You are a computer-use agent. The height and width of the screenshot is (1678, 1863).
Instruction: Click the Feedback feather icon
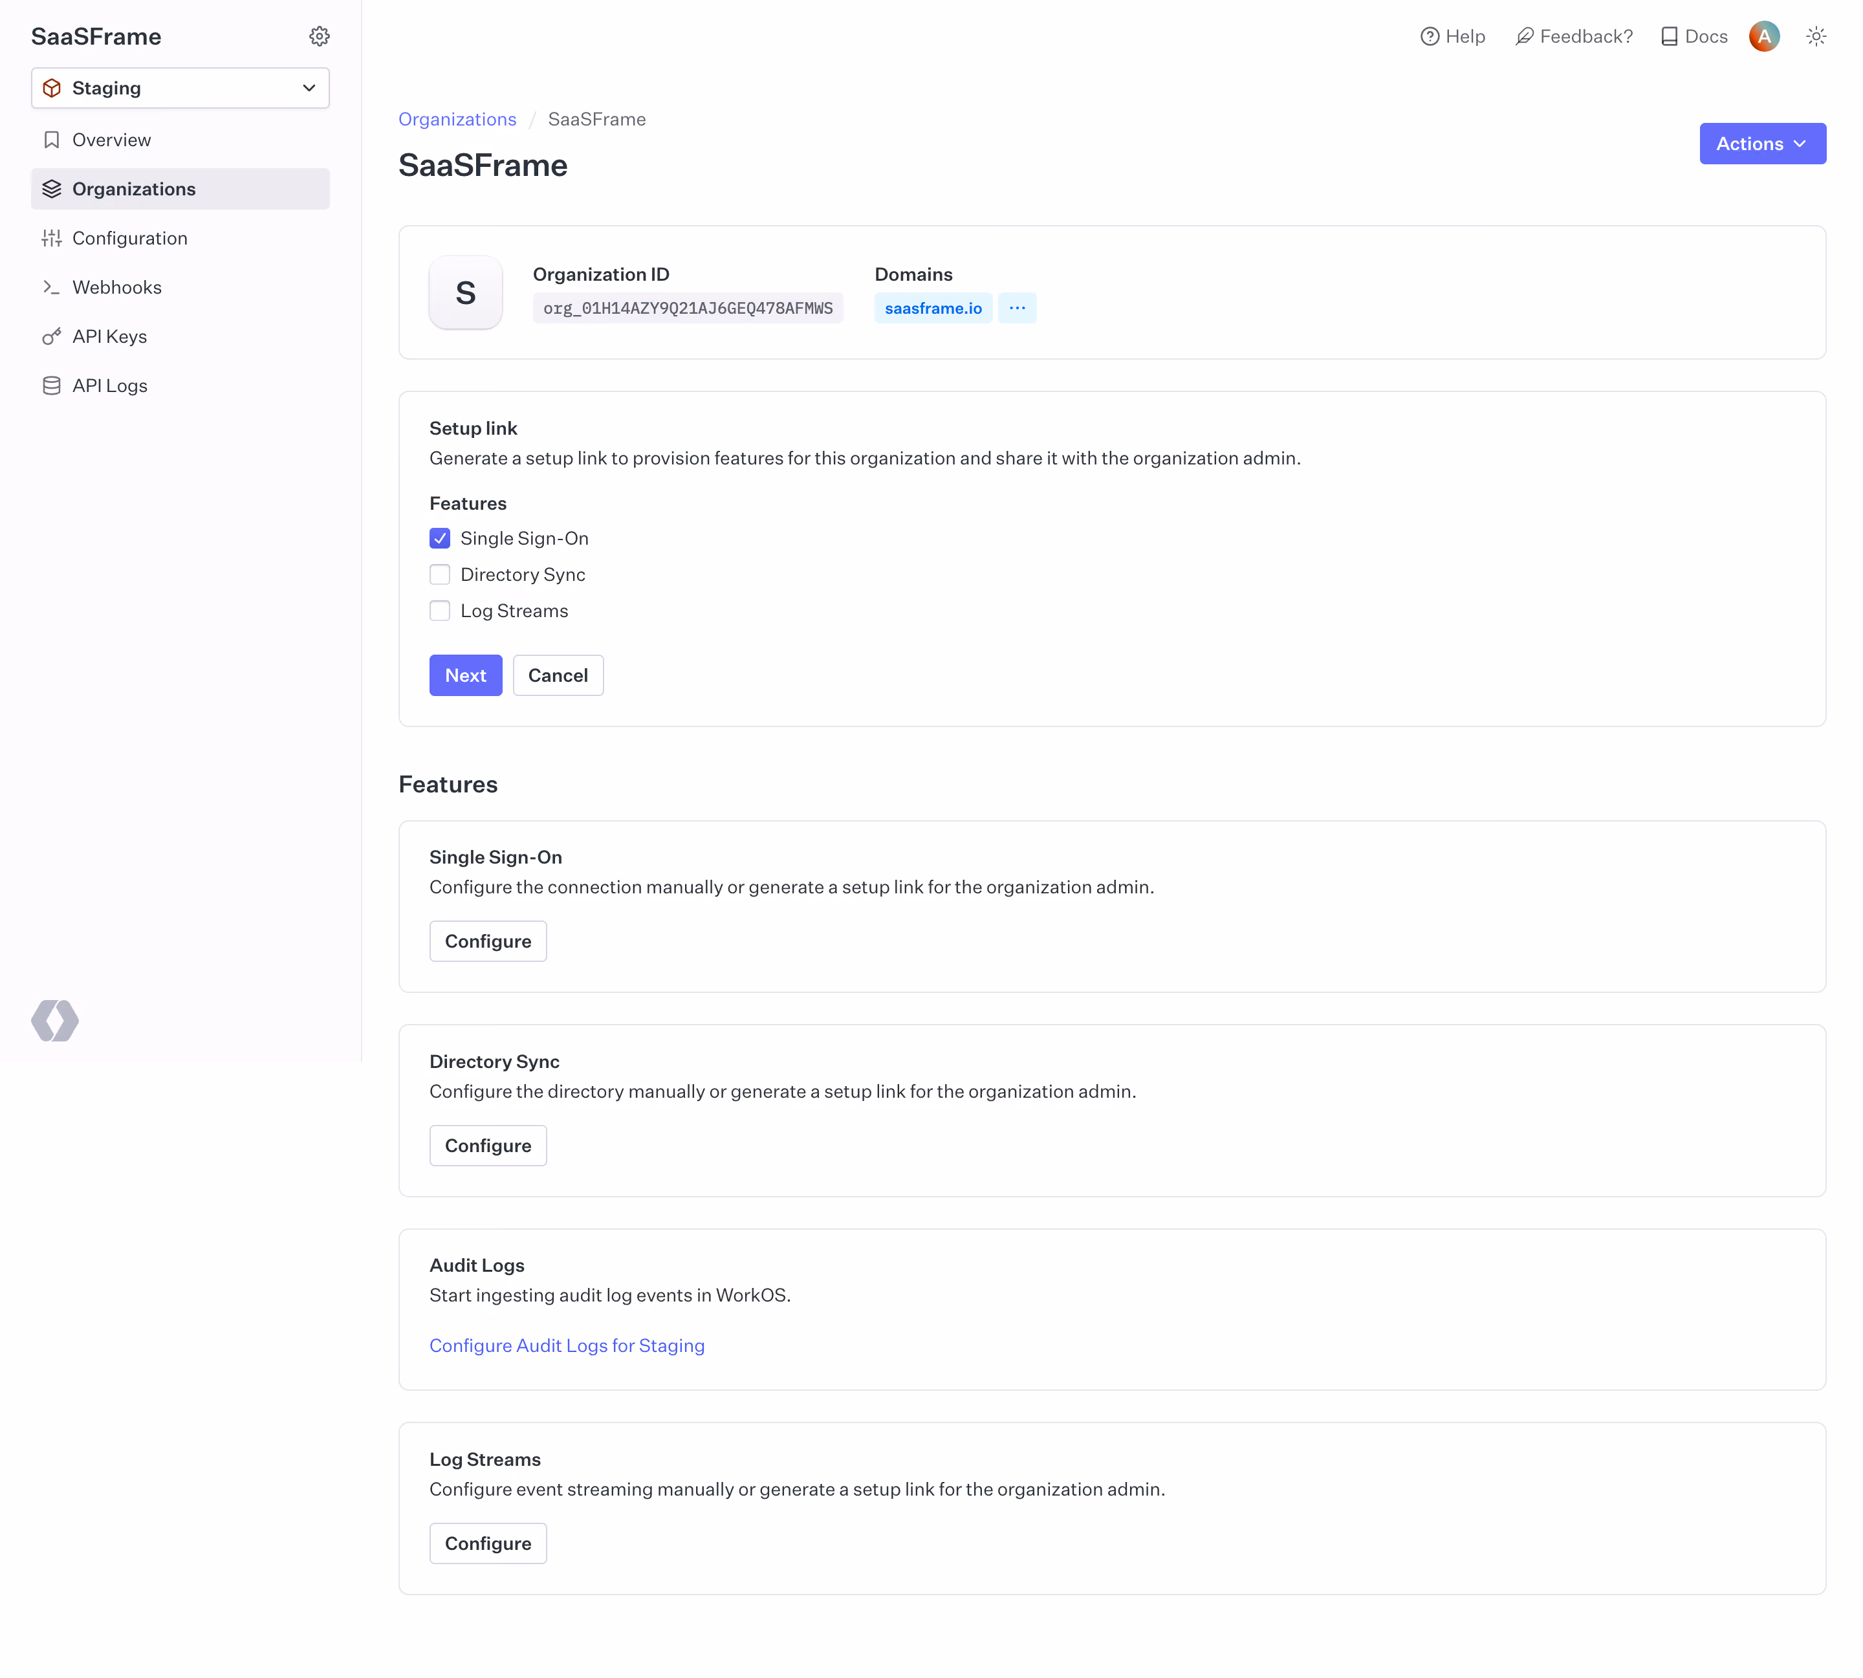point(1525,36)
